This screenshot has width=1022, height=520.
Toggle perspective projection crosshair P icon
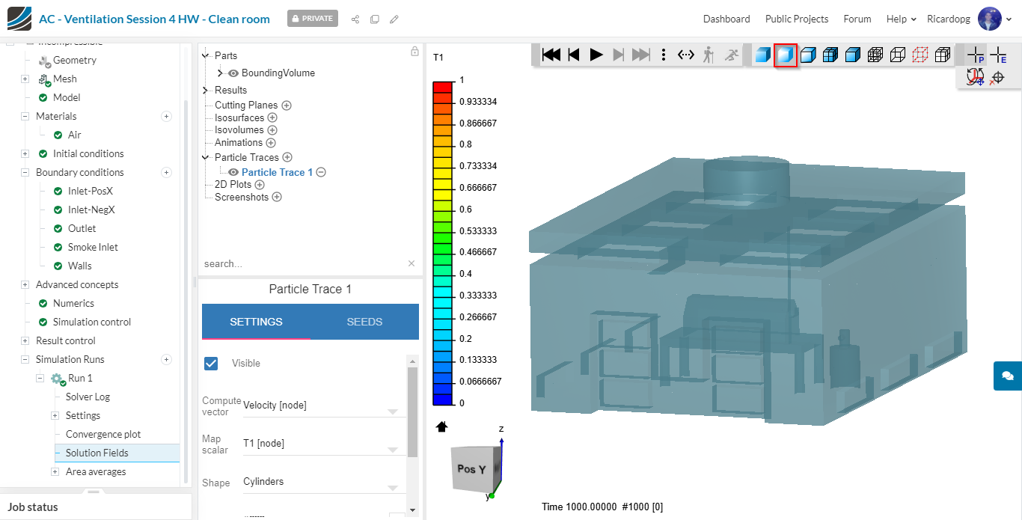point(976,55)
